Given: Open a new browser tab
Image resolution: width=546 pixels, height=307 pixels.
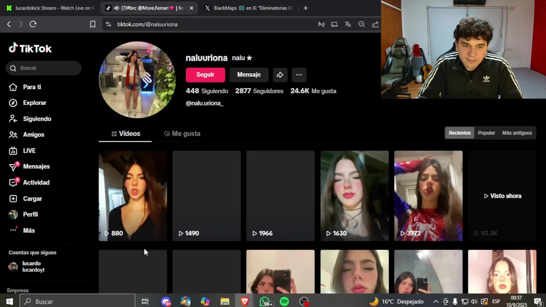Looking at the screenshot, I should (305, 8).
